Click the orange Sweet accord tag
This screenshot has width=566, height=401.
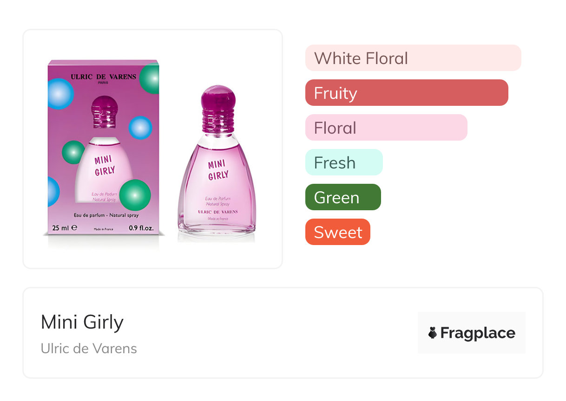click(x=337, y=232)
